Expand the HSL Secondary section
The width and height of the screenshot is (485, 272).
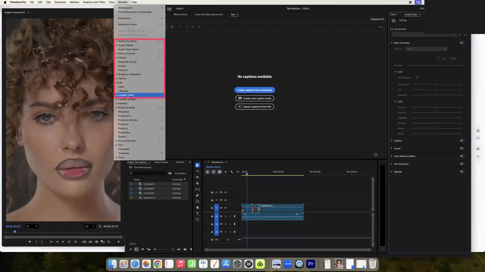391,164
